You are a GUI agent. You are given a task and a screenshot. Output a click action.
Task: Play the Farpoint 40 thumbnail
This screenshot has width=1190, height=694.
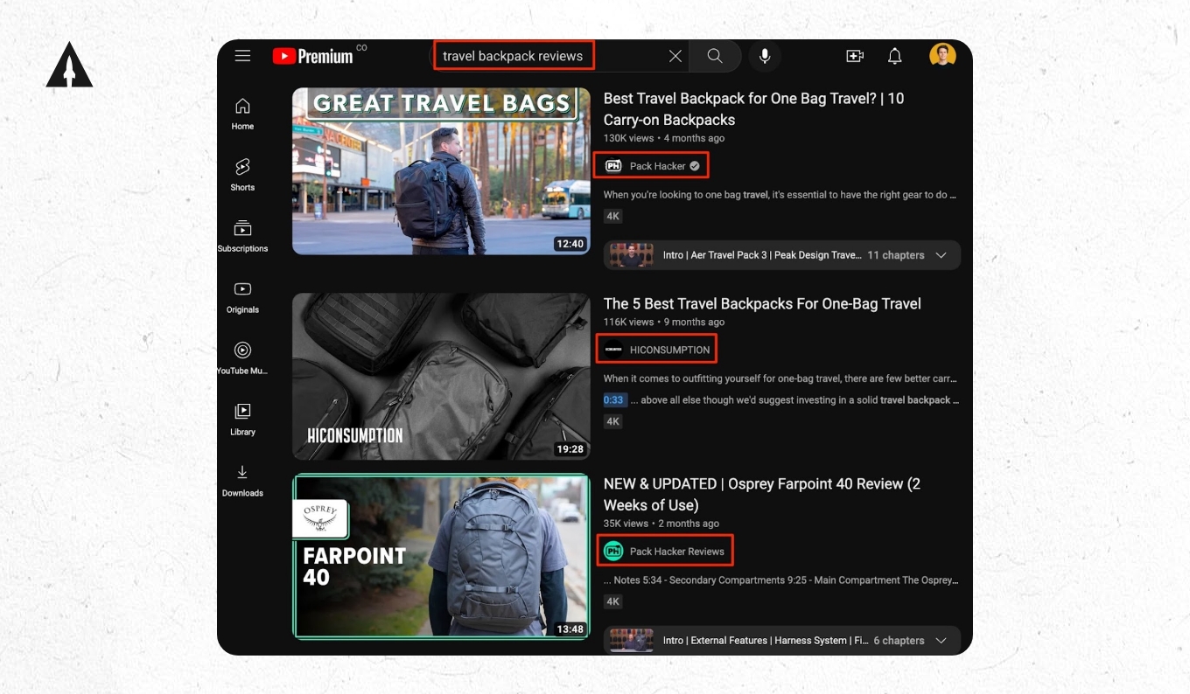click(x=441, y=557)
